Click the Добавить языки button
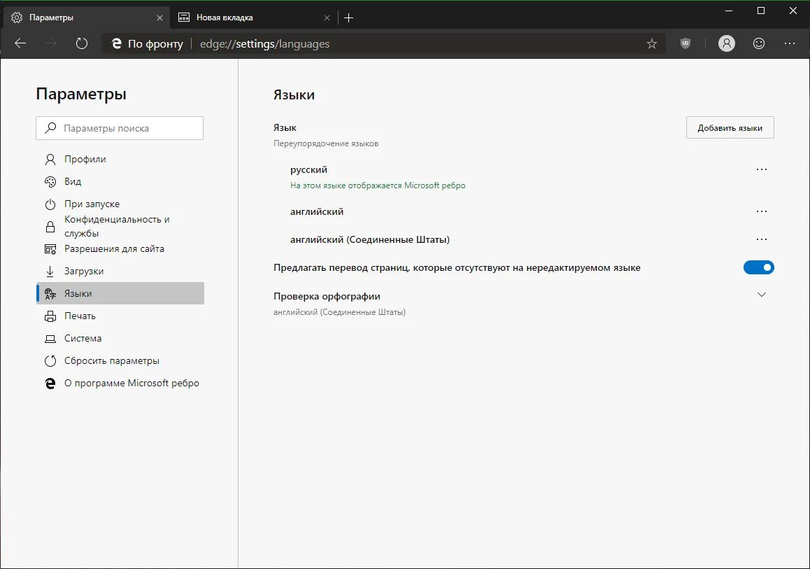810x569 pixels. tap(730, 127)
